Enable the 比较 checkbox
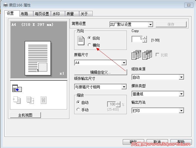 pyautogui.click(x=162, y=55)
